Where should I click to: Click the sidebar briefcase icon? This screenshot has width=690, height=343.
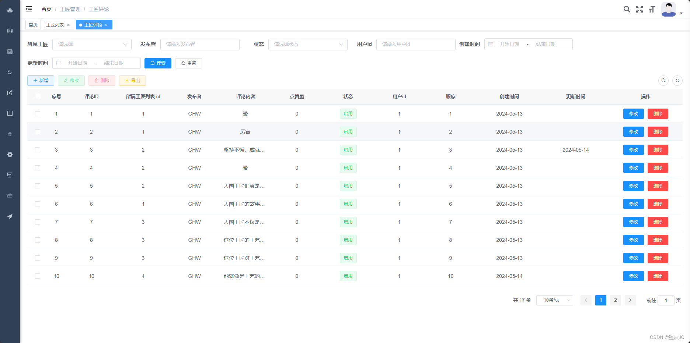click(10, 196)
